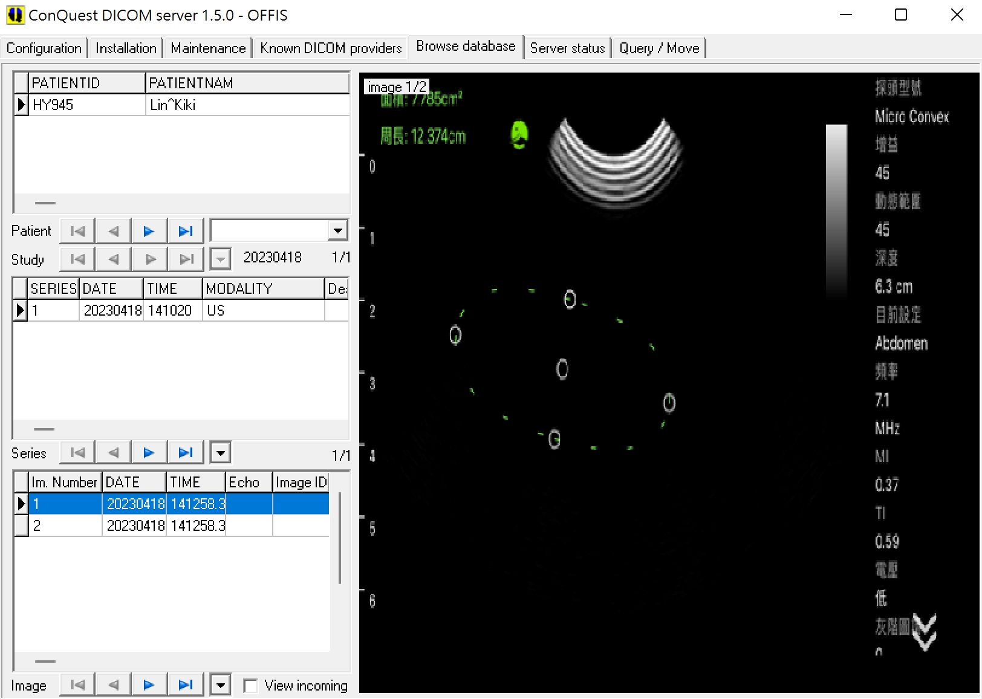Open the Image dropdown menu button
The image size is (982, 699).
pos(221,685)
